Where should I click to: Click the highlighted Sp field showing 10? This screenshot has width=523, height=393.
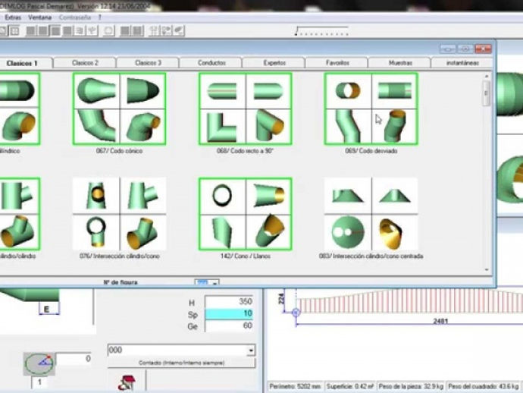point(229,313)
